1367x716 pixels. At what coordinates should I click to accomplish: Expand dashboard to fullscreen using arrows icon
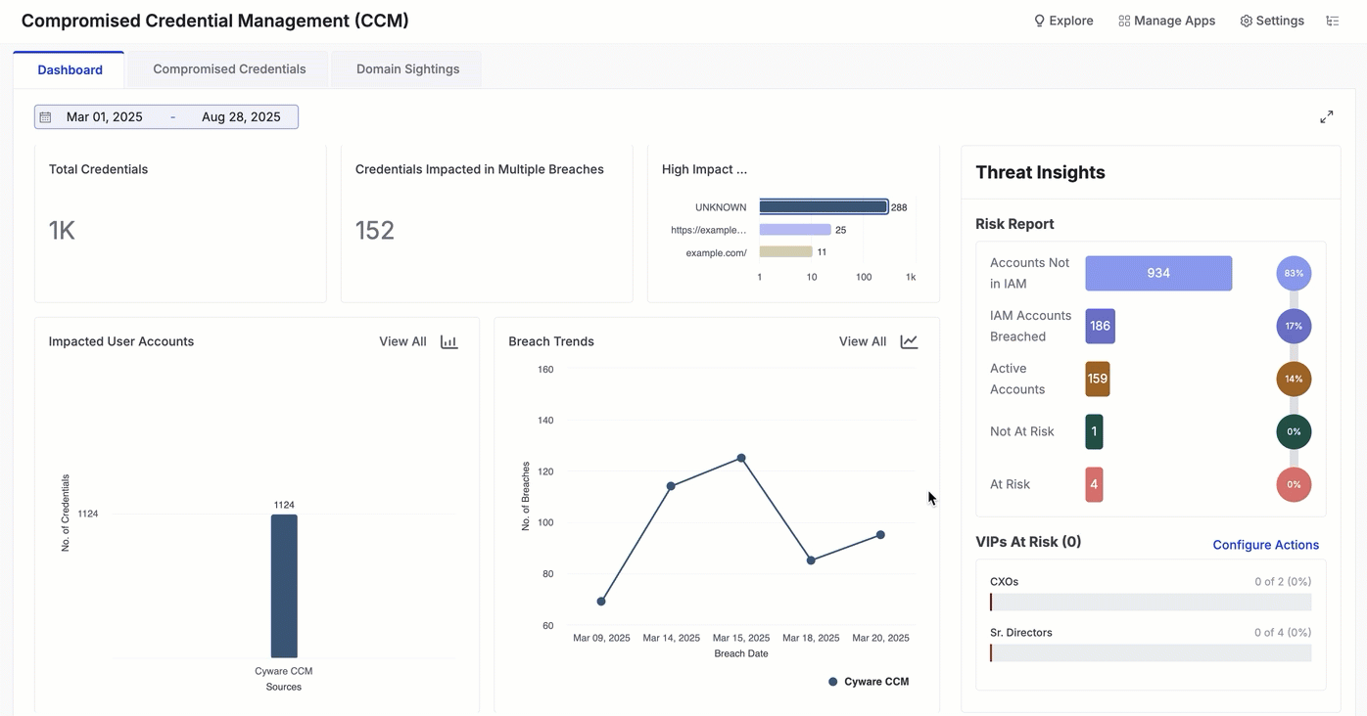point(1326,117)
